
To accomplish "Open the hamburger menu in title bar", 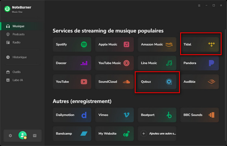I will click(199, 6).
